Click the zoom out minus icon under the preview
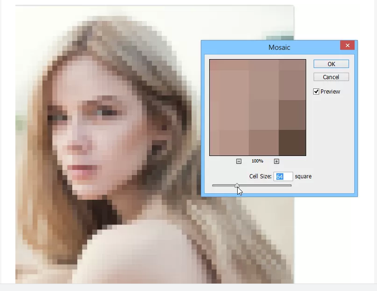 tap(239, 161)
